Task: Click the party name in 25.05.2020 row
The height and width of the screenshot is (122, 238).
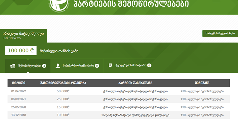Action: click(x=135, y=107)
